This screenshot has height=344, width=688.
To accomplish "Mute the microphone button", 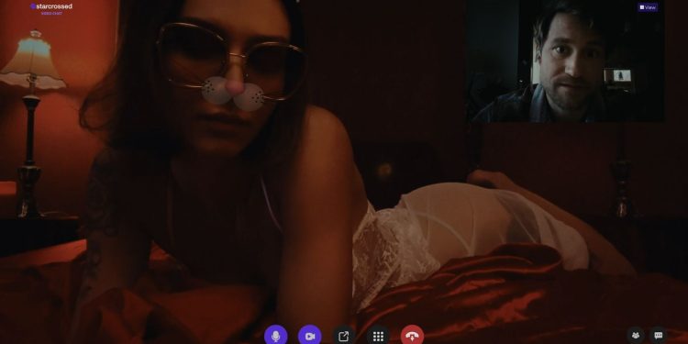I will click(275, 336).
